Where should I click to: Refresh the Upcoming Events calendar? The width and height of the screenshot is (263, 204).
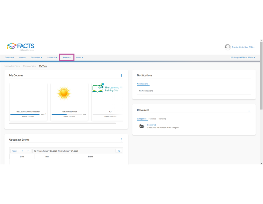(119, 151)
